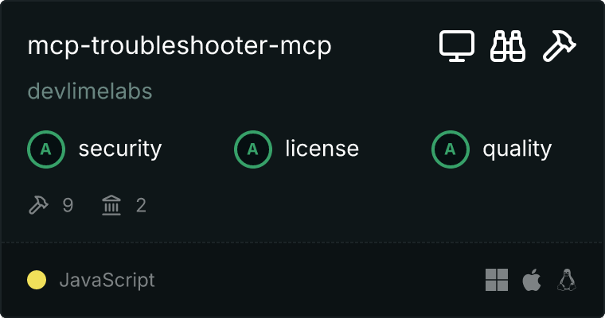Click the yellow JavaScript language dot
The height and width of the screenshot is (318, 605).
pos(37,280)
